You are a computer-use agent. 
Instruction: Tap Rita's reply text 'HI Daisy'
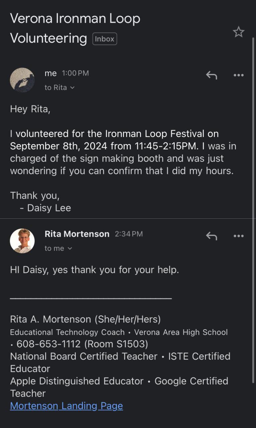click(x=95, y=270)
